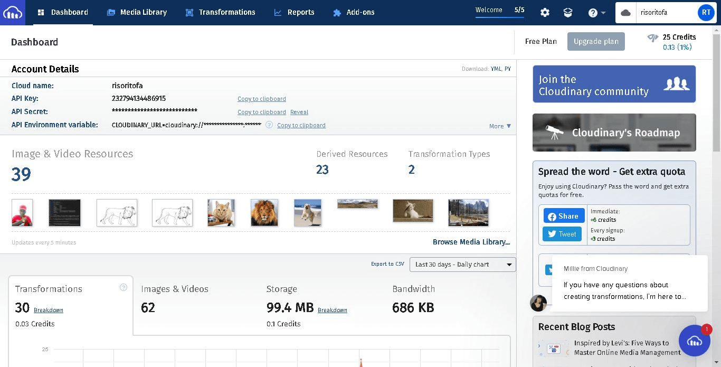
Task: Click the 39 Image & Video Resources count
Action: click(x=21, y=174)
